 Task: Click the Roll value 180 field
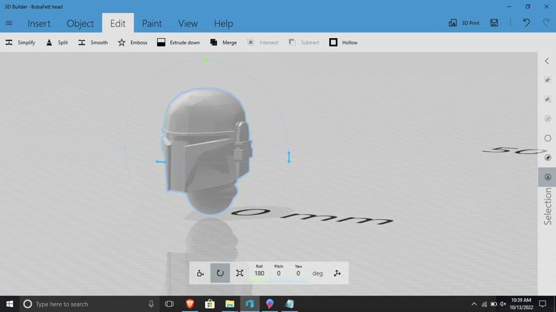point(259,273)
